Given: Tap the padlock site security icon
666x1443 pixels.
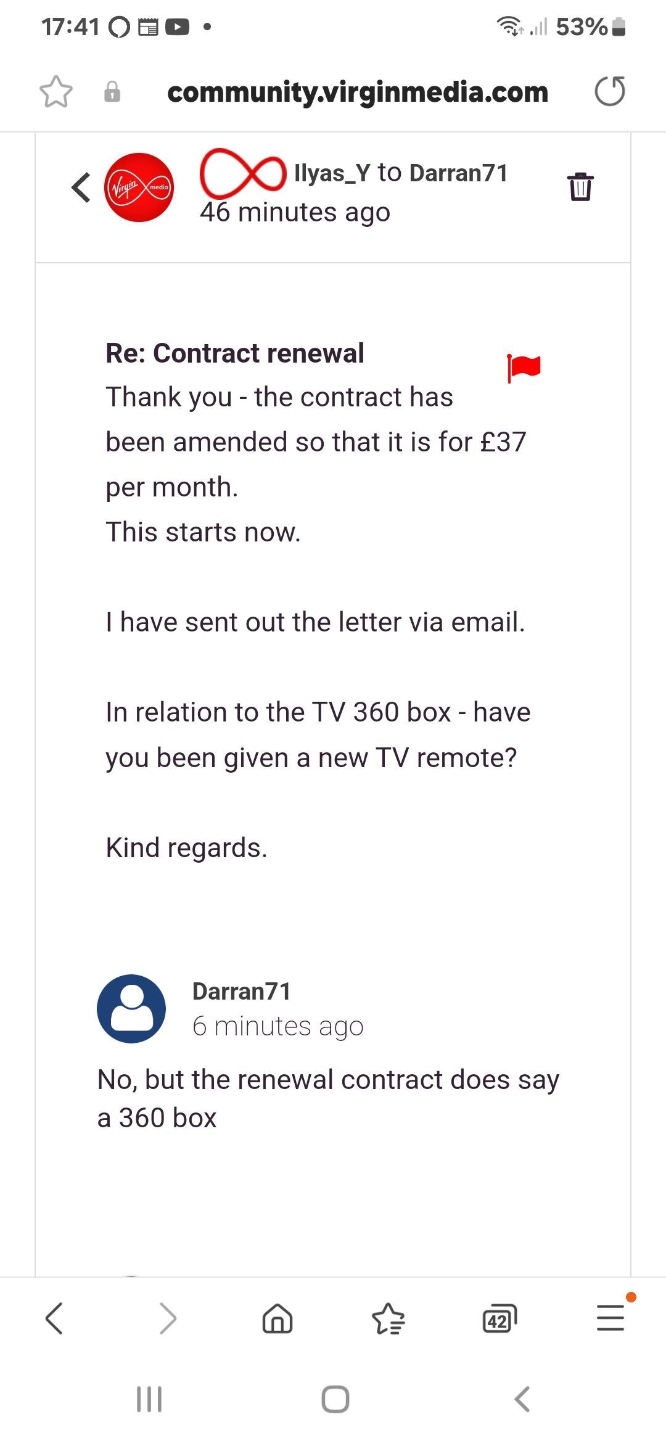Looking at the screenshot, I should [112, 92].
